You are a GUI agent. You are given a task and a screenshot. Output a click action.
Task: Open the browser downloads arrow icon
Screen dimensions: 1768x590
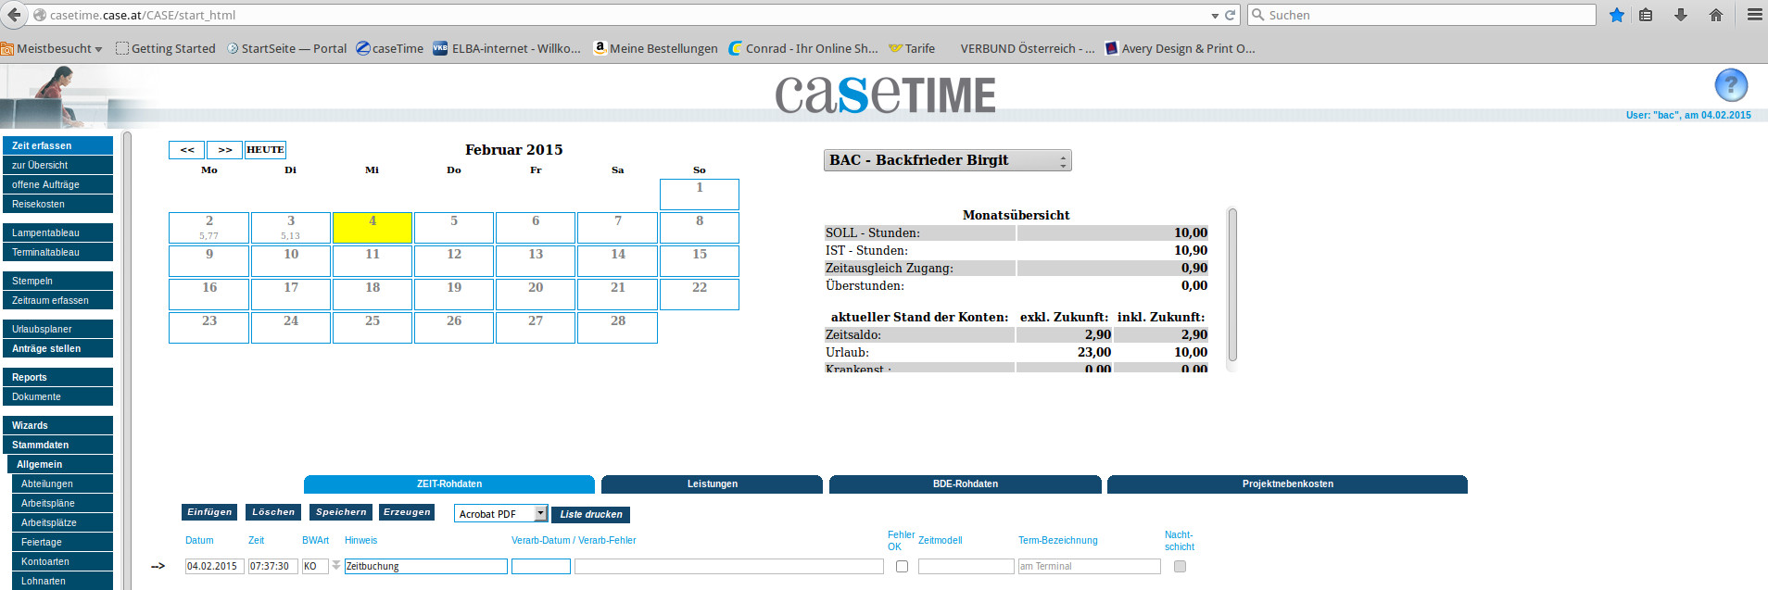click(1680, 15)
